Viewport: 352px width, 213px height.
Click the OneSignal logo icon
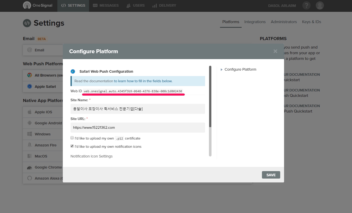(27, 5)
